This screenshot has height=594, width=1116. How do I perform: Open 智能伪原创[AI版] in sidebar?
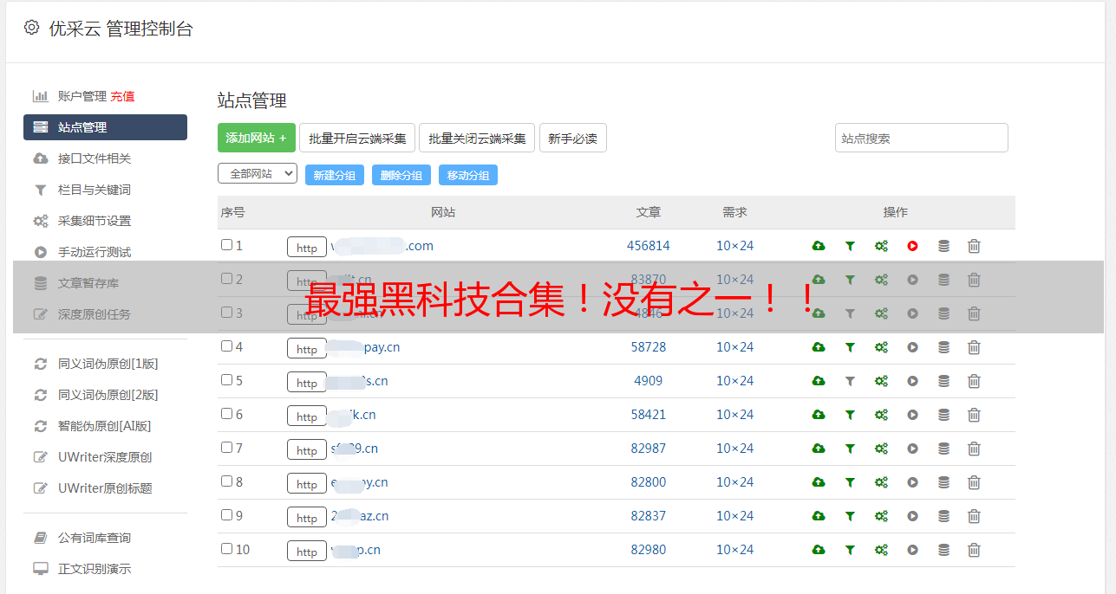tap(105, 426)
